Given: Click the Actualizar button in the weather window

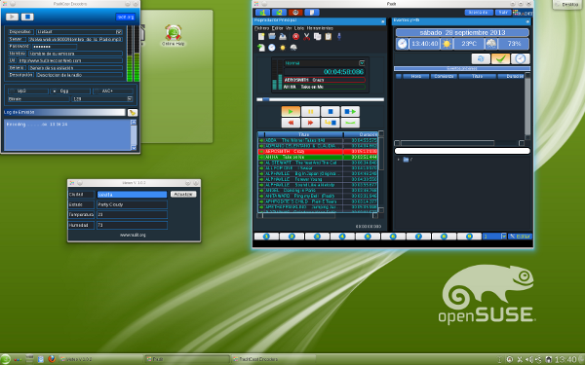Looking at the screenshot, I should tap(183, 195).
